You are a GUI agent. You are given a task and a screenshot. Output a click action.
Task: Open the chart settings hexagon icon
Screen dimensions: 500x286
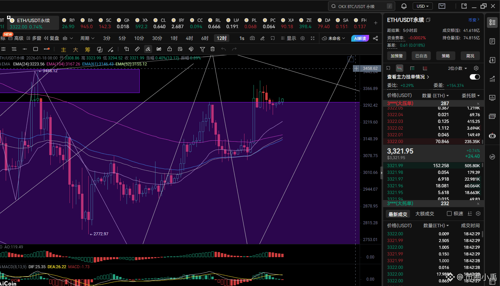[303, 38]
